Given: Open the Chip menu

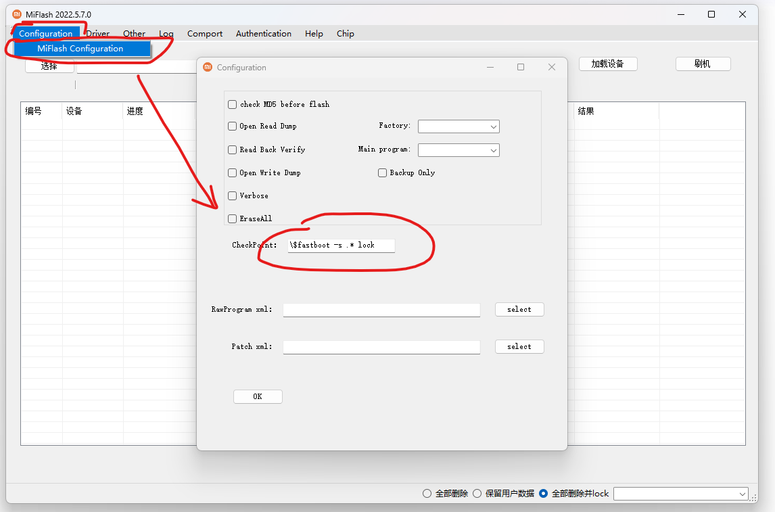Looking at the screenshot, I should click(x=345, y=34).
